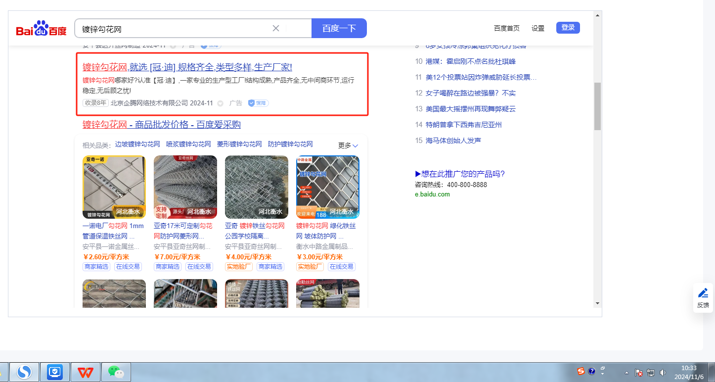Click seller name 安平县一诺金属丝
The height and width of the screenshot is (382, 715).
[x=111, y=246]
